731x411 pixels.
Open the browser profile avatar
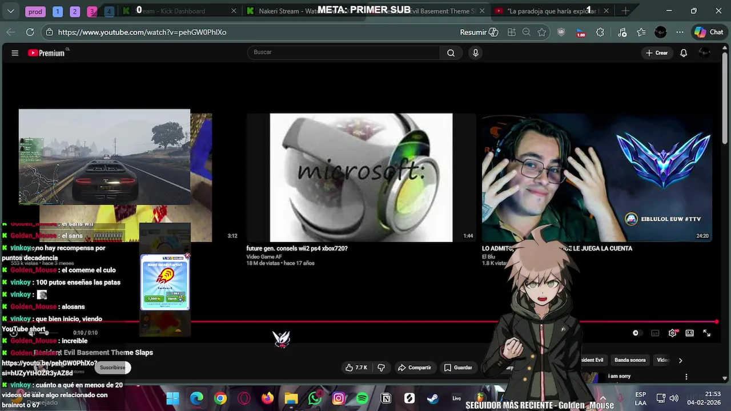pyautogui.click(x=660, y=33)
